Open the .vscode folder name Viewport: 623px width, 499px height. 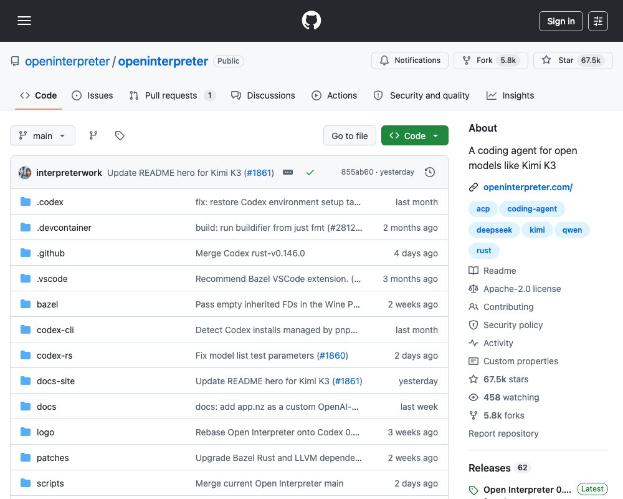[x=52, y=279]
